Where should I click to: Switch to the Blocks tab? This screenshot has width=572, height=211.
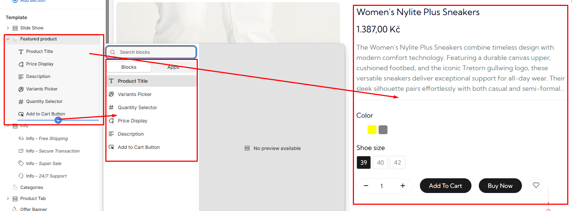point(129,67)
